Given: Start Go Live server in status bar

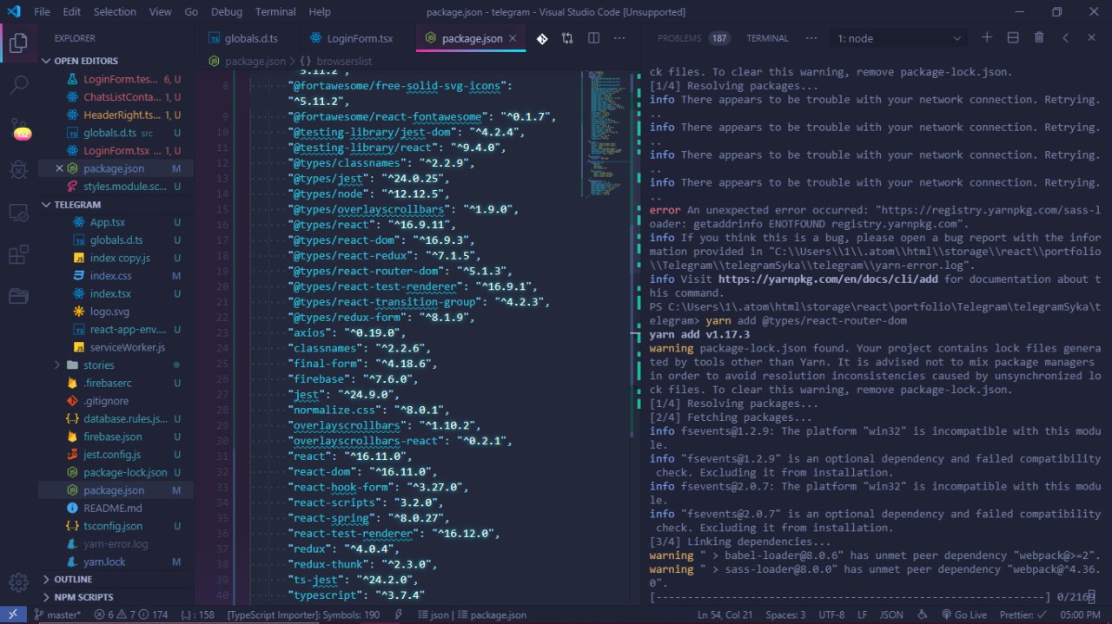Looking at the screenshot, I should click(x=963, y=615).
